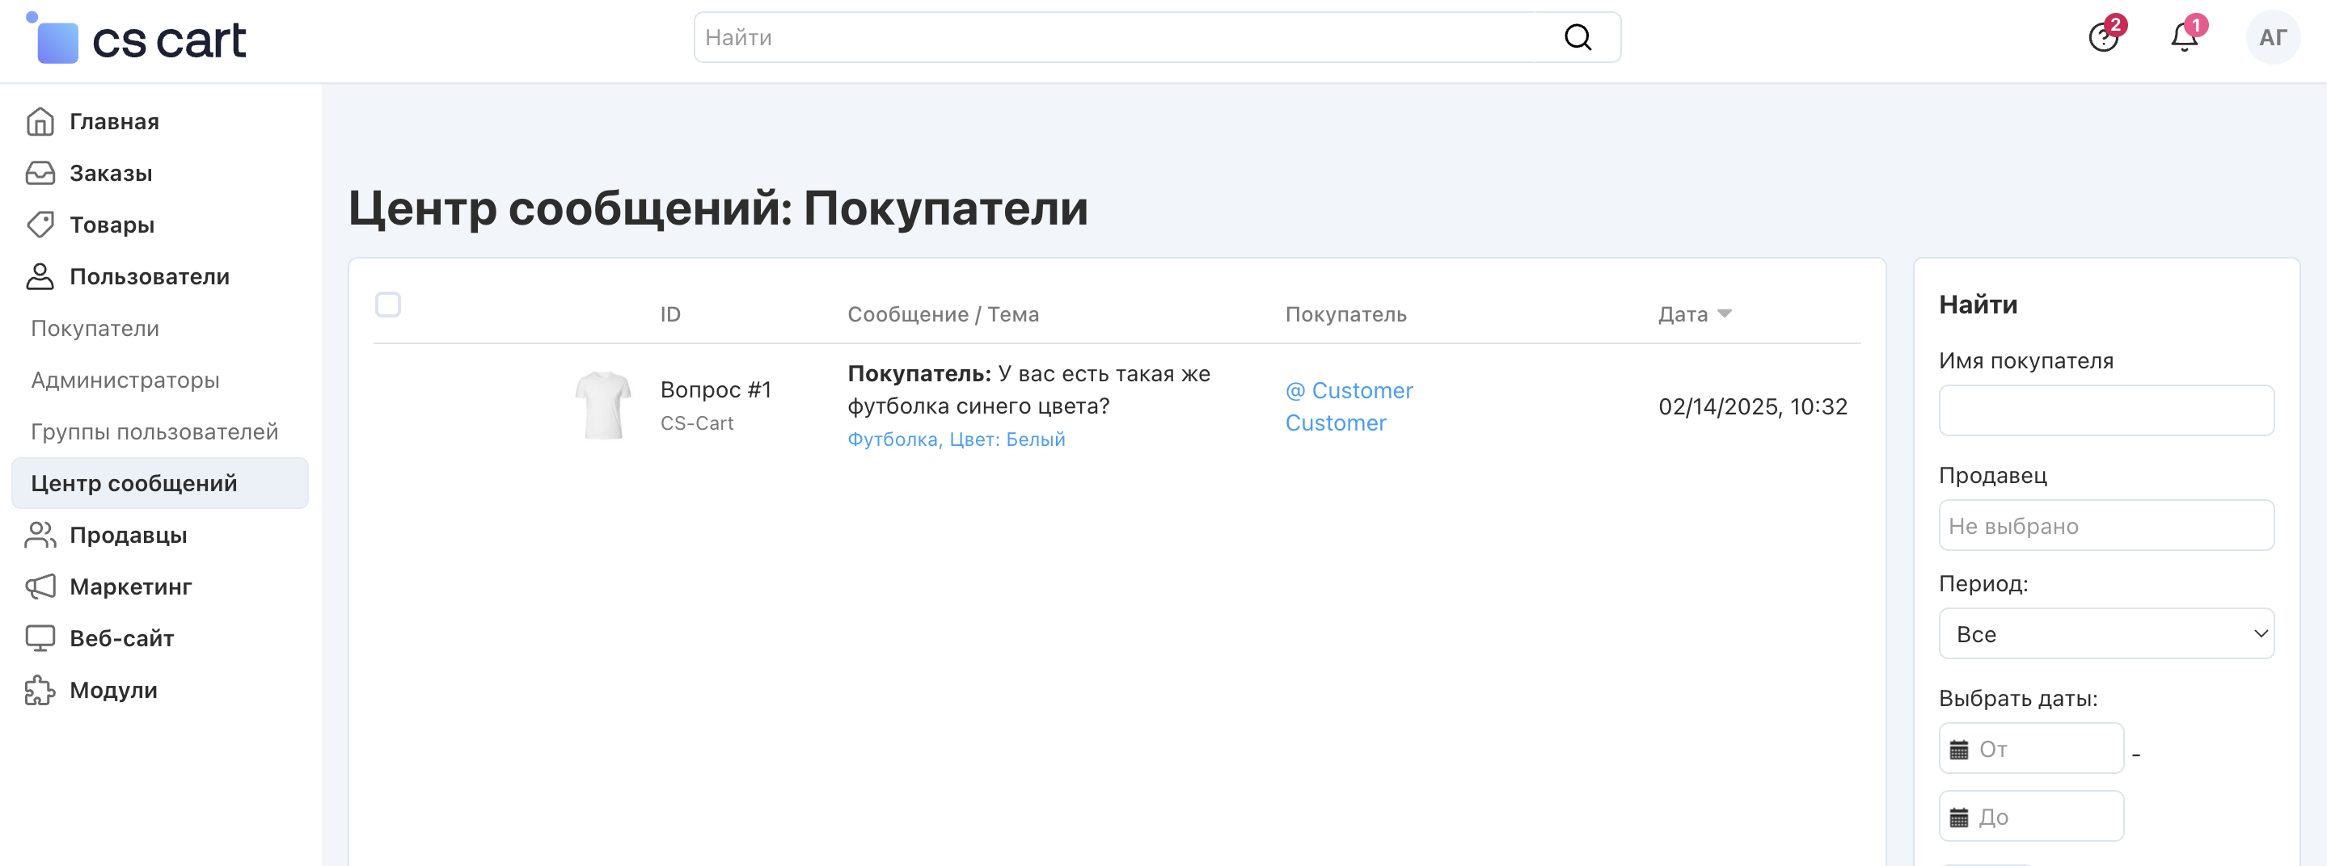This screenshot has width=2327, height=866.
Task: Toggle the select-all messages checkbox
Action: [388, 305]
